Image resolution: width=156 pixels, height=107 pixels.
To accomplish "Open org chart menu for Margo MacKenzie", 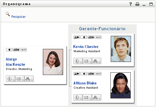I will pyautogui.click(x=29, y=79).
